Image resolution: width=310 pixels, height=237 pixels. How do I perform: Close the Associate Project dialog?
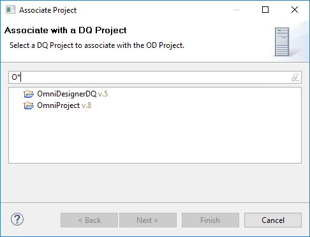[x=295, y=10]
